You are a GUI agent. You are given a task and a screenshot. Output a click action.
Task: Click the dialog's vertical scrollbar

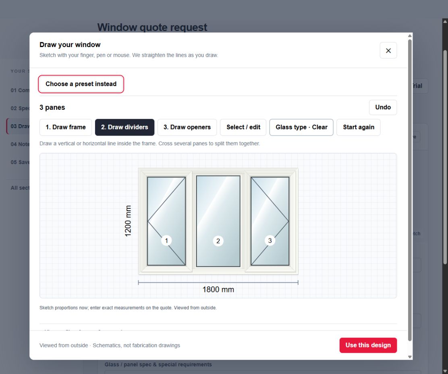click(410, 190)
